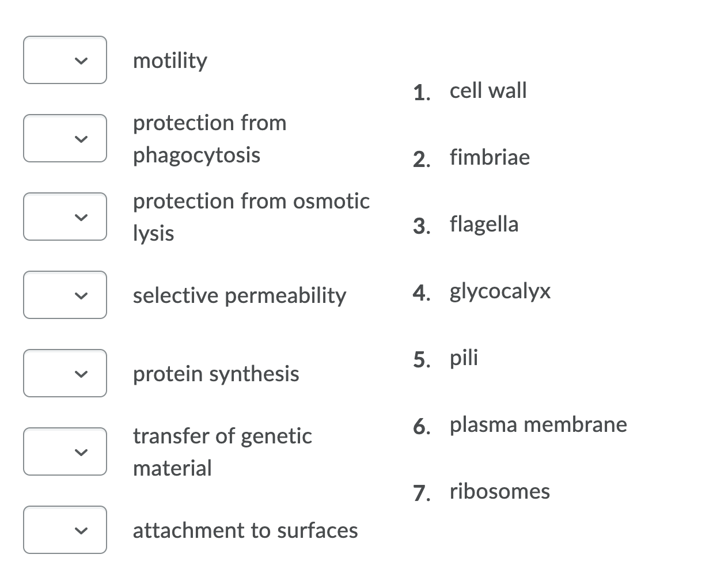Expand dropdown for transfer of genetic material
713x577 pixels.
pyautogui.click(x=65, y=451)
